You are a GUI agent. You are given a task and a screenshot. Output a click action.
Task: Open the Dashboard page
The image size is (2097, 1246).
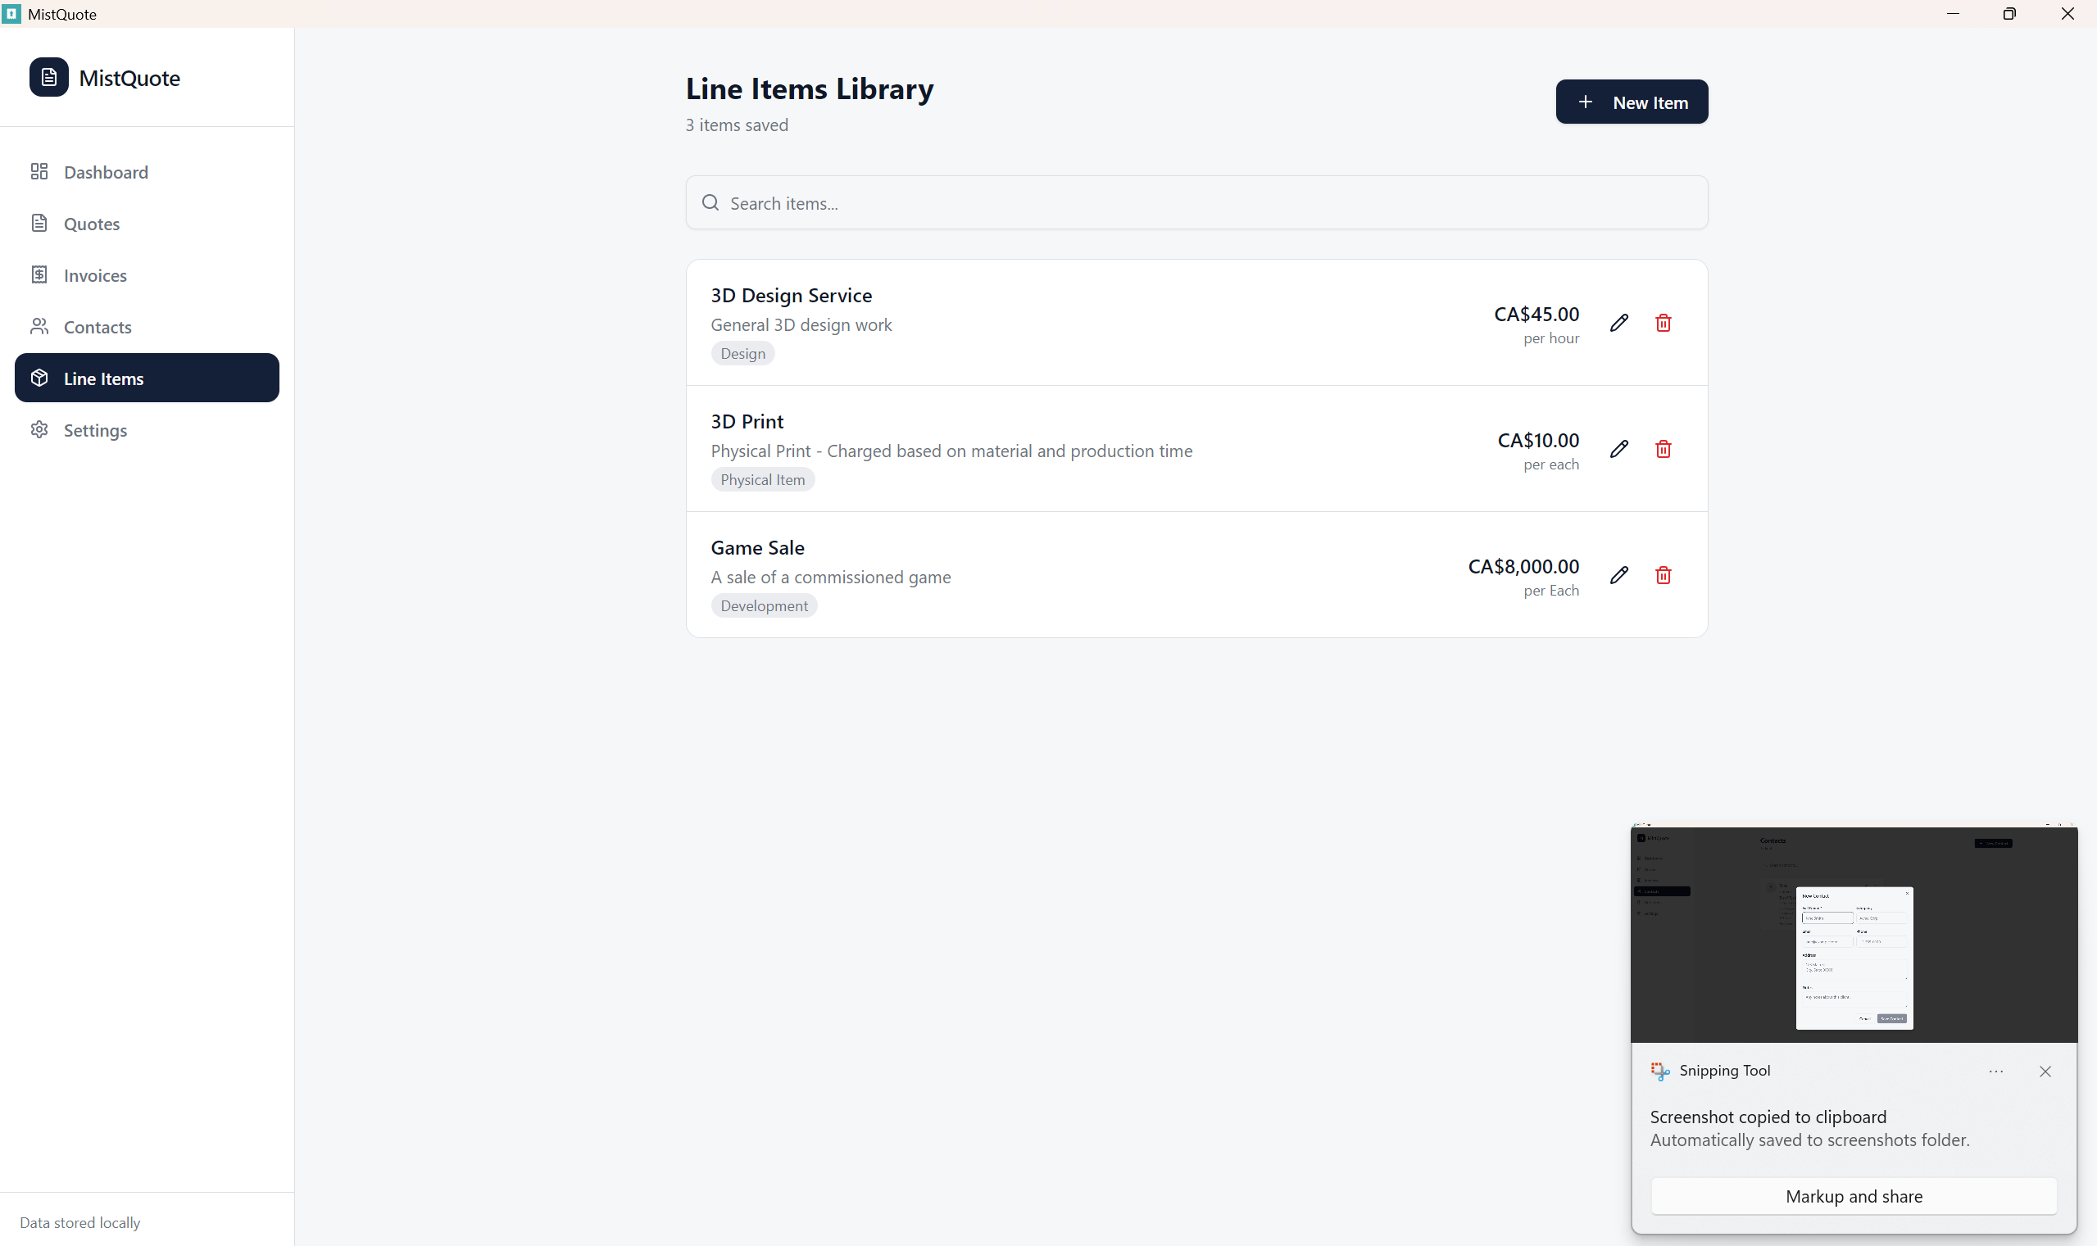click(x=106, y=172)
